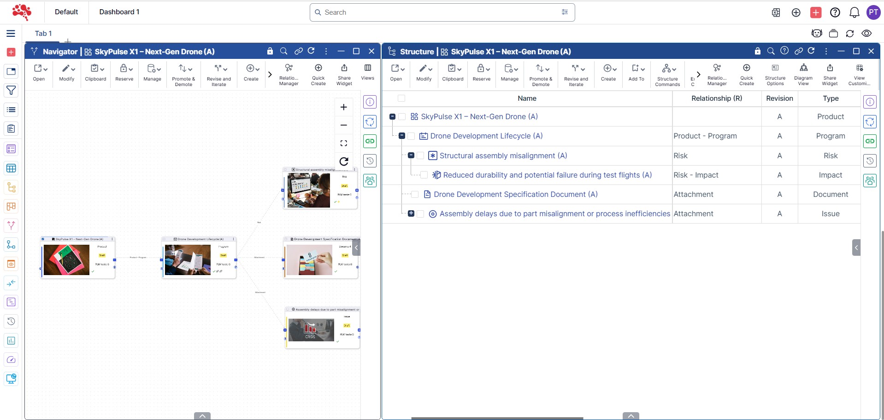This screenshot has height=420, width=884.
Task: Click Quick Create in the Structure toolbar
Action: [x=746, y=74]
